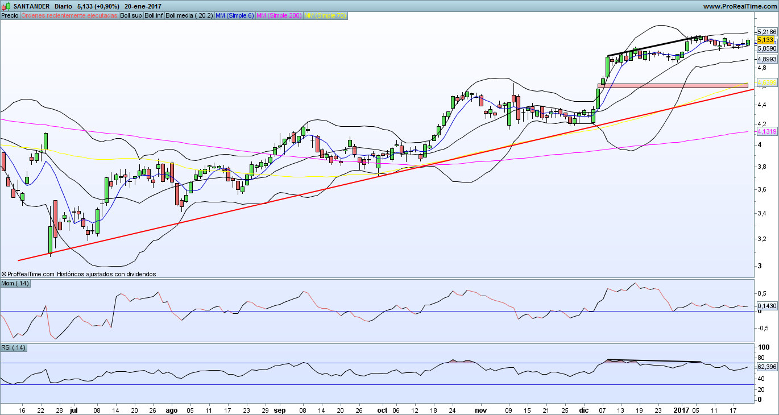This screenshot has width=779, height=415.
Task: Click the lower band value 4,8993
Action: click(x=766, y=59)
